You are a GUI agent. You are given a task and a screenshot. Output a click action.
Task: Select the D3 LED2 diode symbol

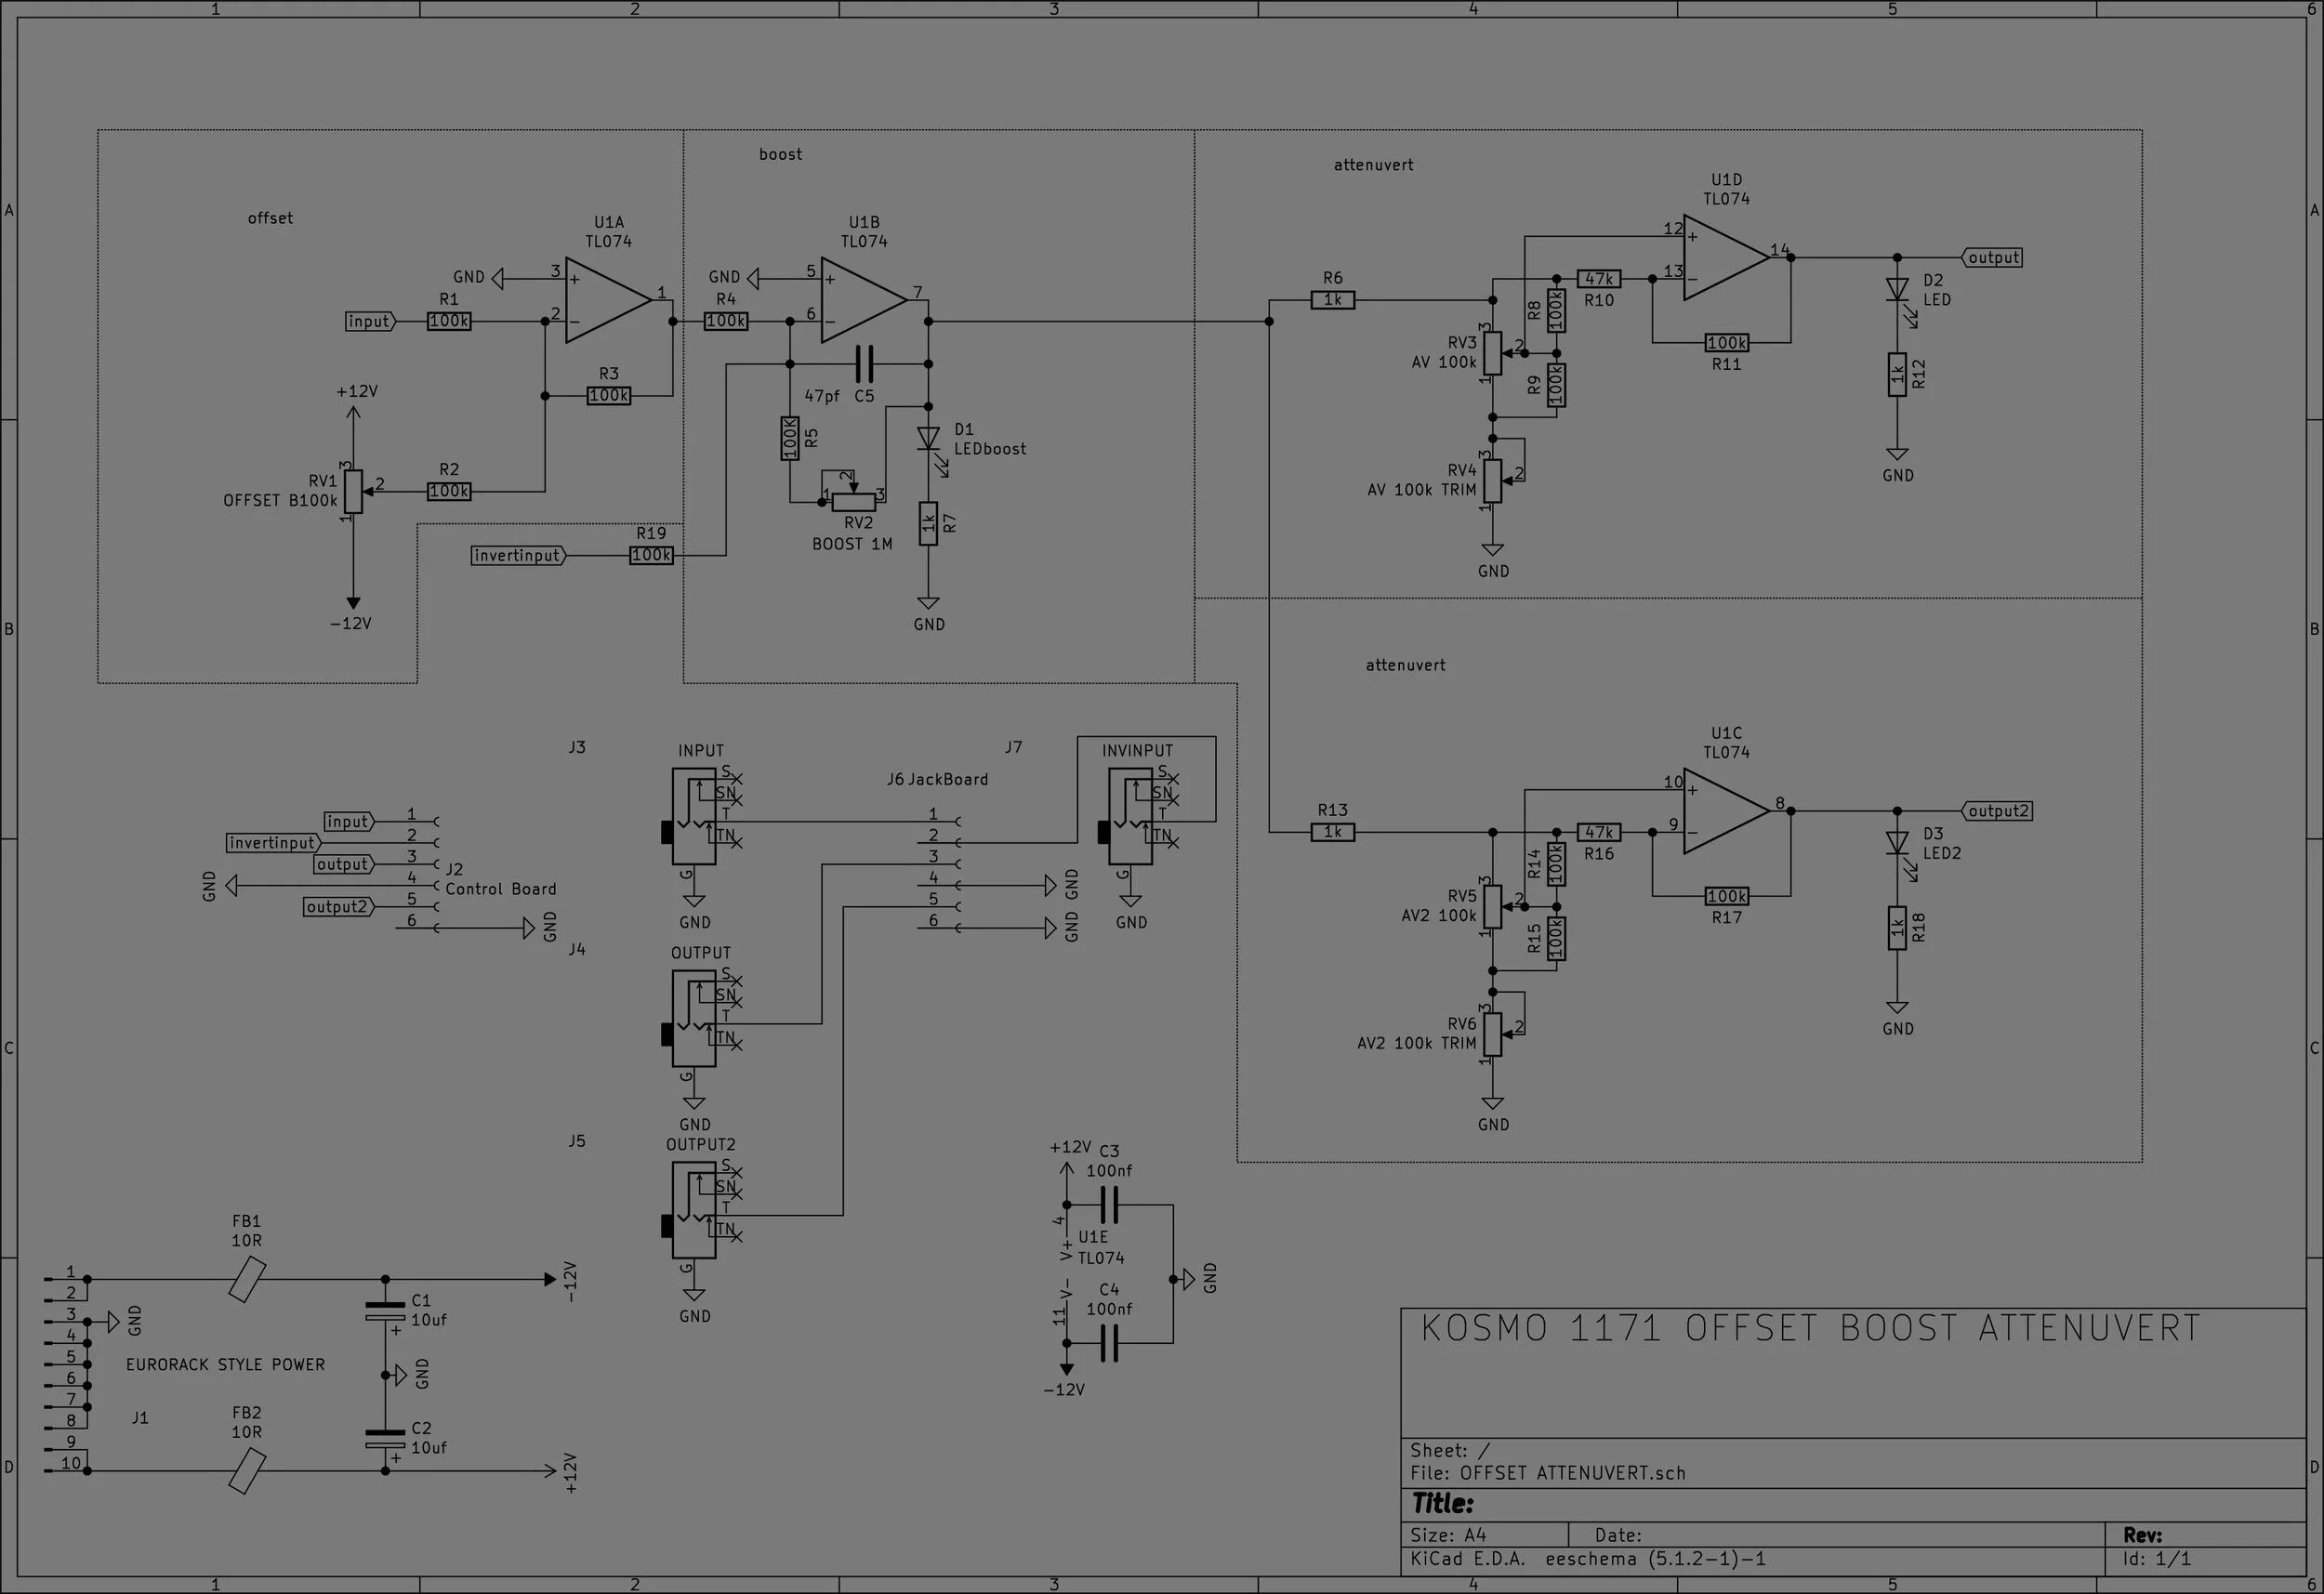[1897, 843]
